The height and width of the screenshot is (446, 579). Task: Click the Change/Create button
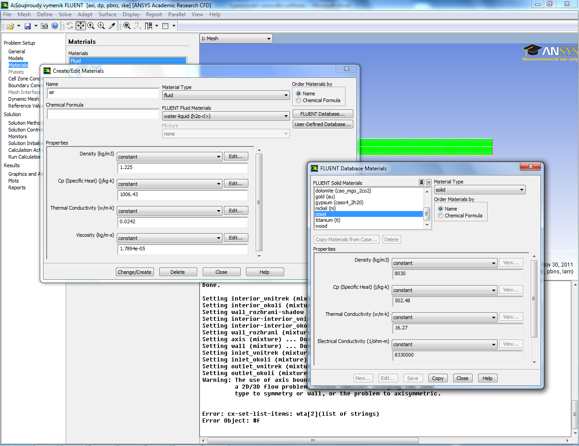tap(135, 272)
